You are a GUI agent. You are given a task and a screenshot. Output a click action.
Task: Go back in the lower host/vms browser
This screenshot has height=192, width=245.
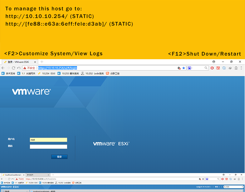point(2,179)
